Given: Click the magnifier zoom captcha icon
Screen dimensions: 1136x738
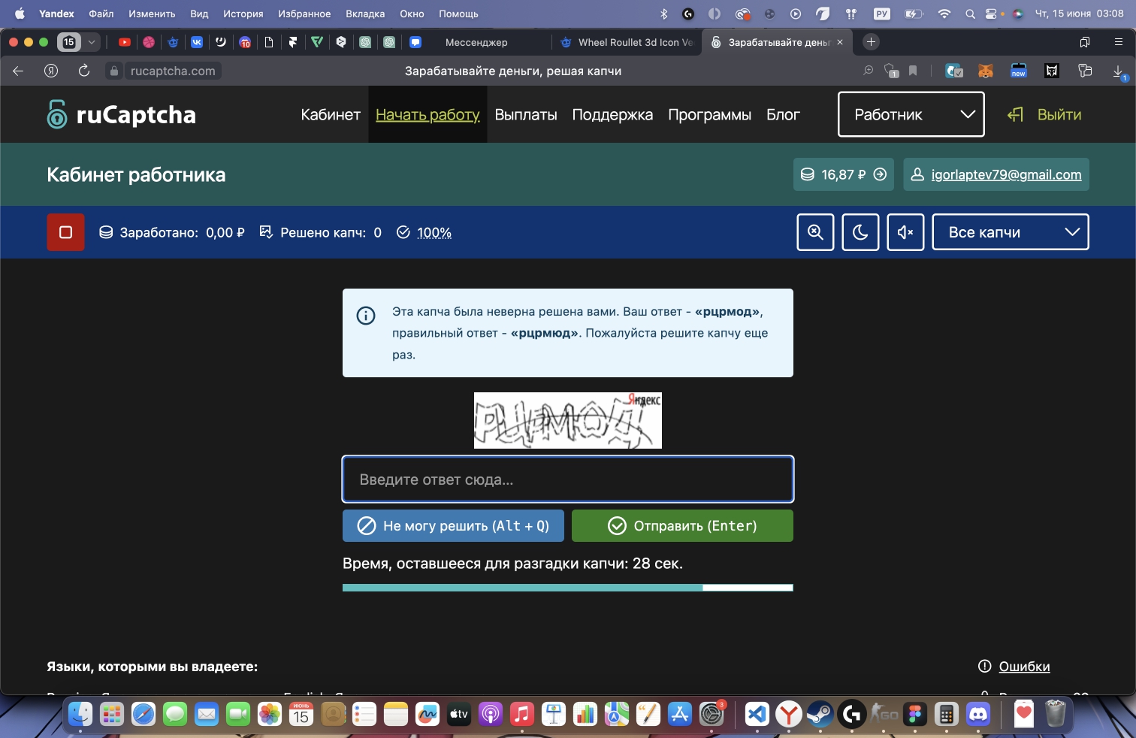Looking at the screenshot, I should (815, 232).
